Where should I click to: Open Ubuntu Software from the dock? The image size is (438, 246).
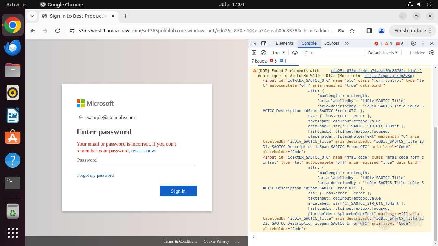13,138
